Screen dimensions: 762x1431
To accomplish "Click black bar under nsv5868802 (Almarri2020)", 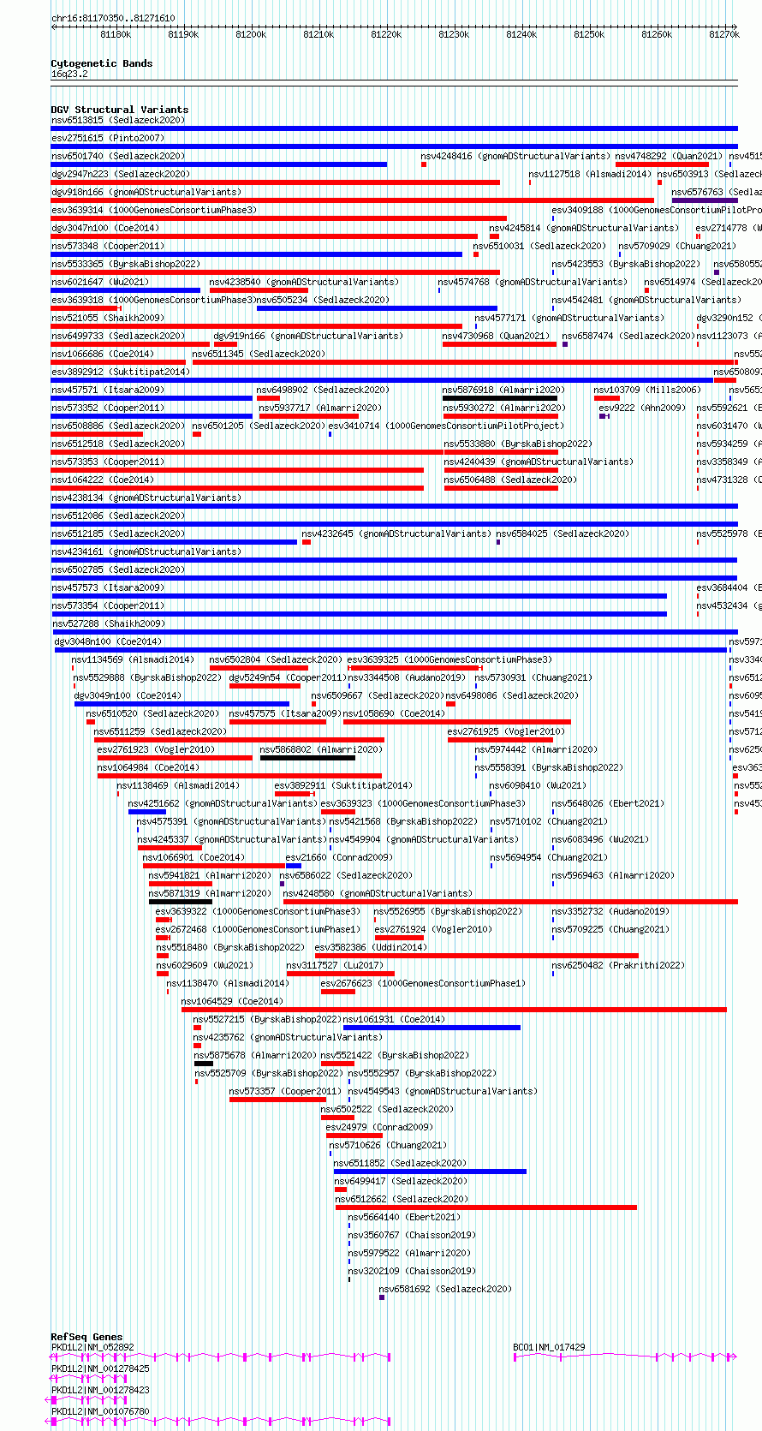I will click(x=307, y=758).
